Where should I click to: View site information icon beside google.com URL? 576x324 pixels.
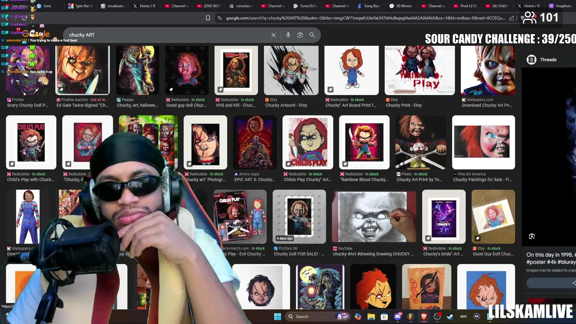219,18
